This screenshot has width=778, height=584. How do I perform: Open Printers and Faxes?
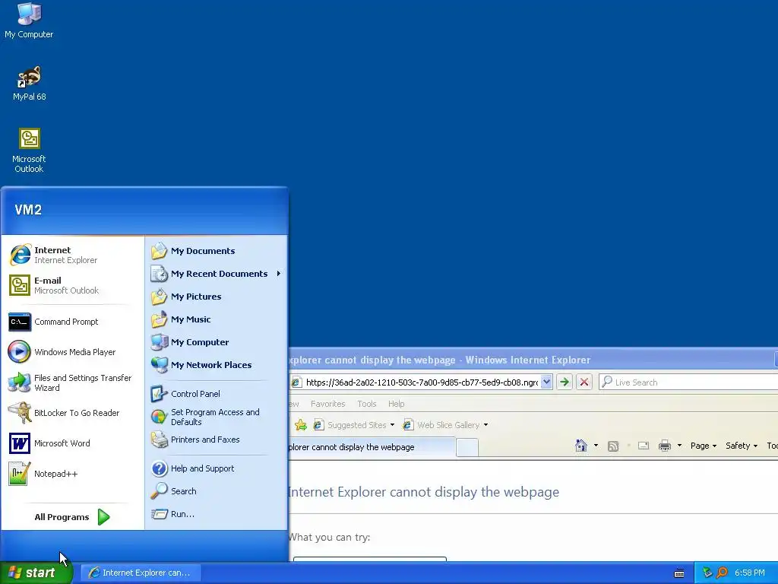point(216,440)
